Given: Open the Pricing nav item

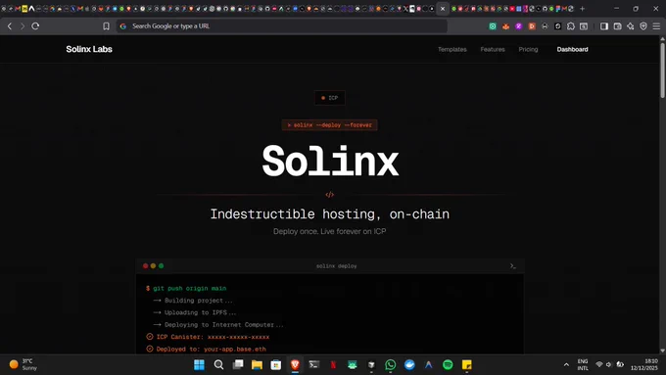Looking at the screenshot, I should (x=528, y=49).
